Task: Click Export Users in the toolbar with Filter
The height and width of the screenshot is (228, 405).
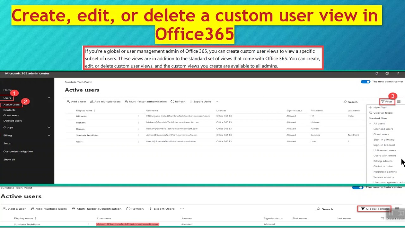Action: click(200, 102)
